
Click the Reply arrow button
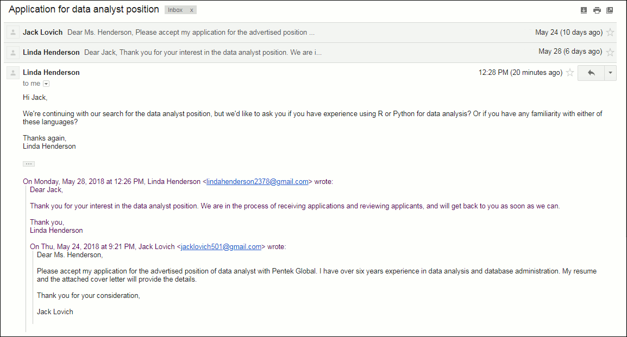591,73
